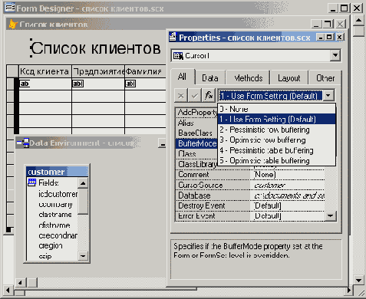Click the cancel (X) button in Properties edit bar
Viewport: 366px width, 299px height.
181,96
